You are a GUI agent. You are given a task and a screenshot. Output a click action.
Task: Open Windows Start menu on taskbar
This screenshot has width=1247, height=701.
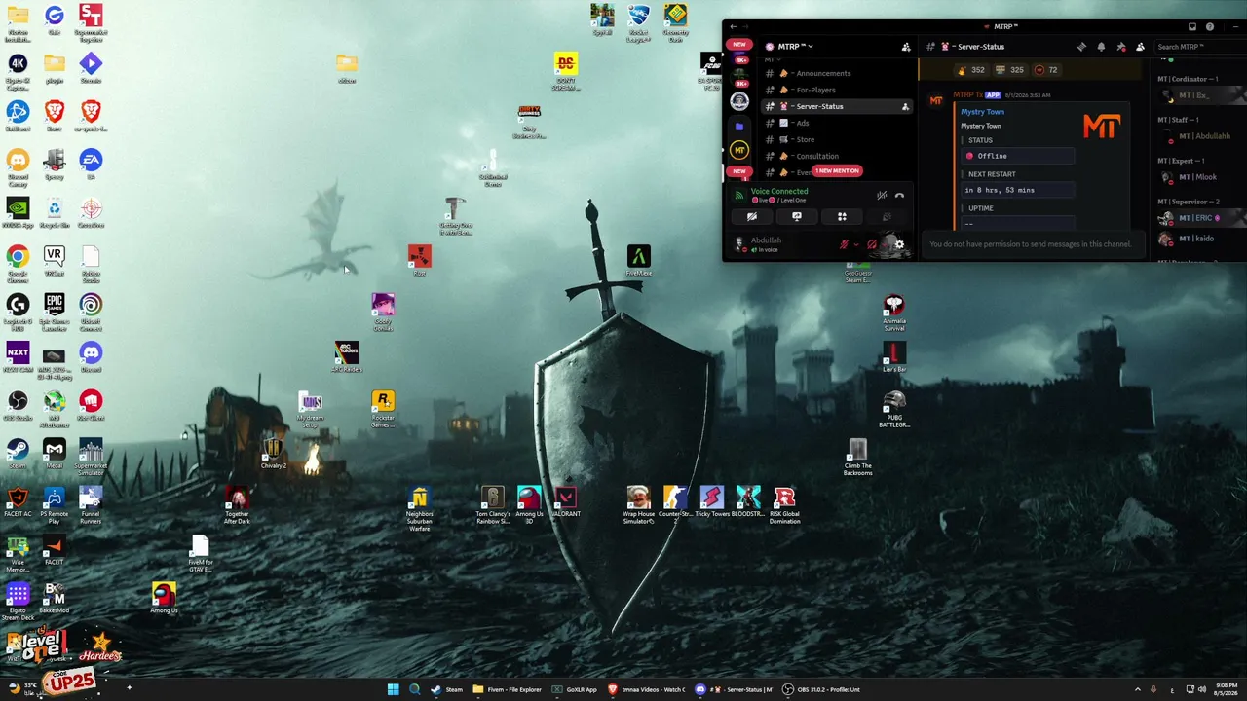(393, 689)
